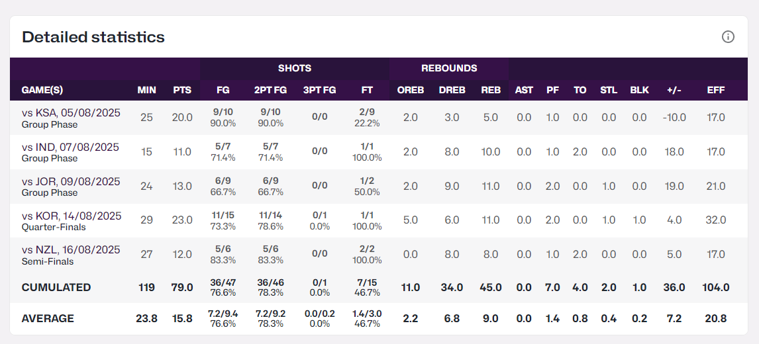Click the Detailed statistics heading
The image size is (759, 344).
(x=93, y=37)
